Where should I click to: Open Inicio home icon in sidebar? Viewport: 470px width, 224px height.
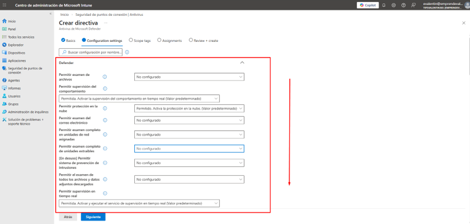tap(5, 21)
